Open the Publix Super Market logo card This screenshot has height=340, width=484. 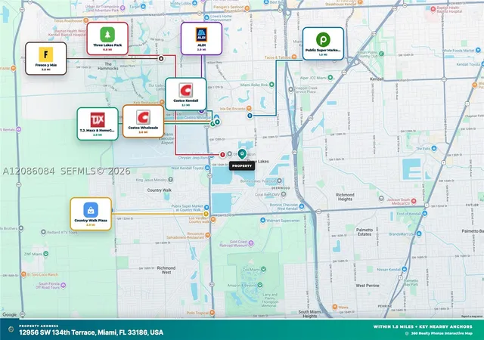click(323, 44)
